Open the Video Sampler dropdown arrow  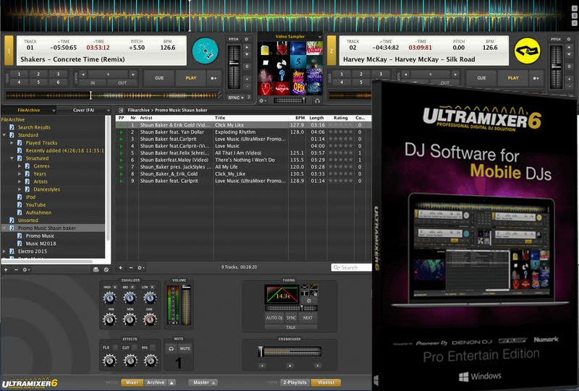[x=320, y=37]
